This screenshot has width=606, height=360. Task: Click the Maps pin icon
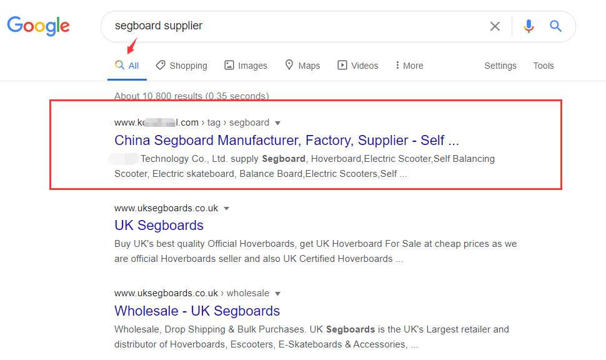point(289,65)
